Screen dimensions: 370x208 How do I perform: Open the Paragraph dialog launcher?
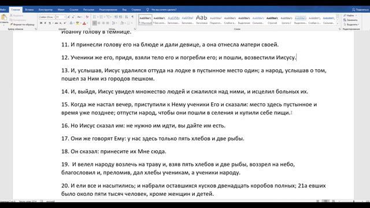135,29
